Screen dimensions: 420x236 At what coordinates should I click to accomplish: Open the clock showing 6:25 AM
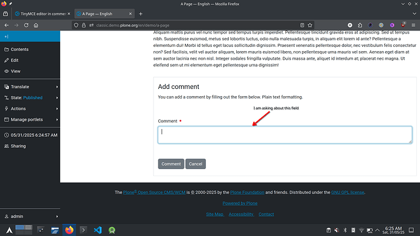pos(393,230)
